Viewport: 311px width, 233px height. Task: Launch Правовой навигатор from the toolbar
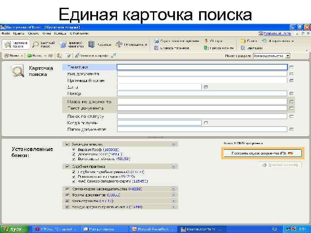(72, 44)
